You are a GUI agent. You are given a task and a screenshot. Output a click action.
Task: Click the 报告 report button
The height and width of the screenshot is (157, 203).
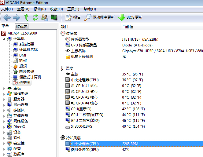click(x=73, y=17)
